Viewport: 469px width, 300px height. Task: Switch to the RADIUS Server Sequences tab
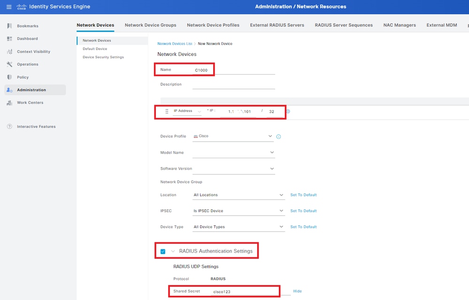tap(344, 25)
